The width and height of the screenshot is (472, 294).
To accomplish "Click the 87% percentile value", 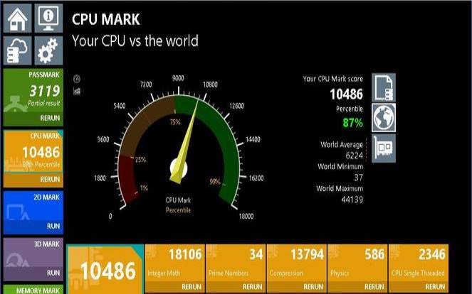I will (353, 123).
